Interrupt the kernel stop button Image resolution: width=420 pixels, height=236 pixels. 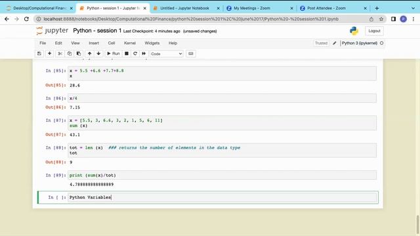click(x=127, y=54)
